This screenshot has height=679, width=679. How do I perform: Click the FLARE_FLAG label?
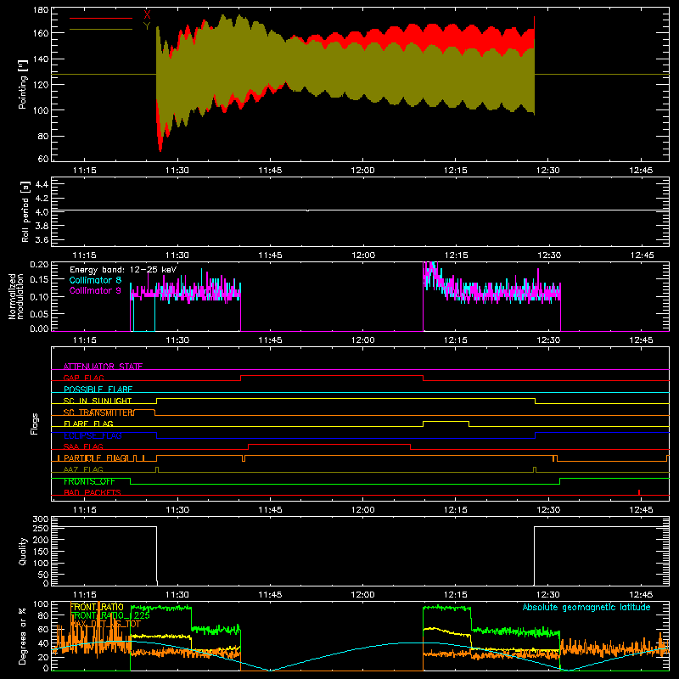click(88, 424)
